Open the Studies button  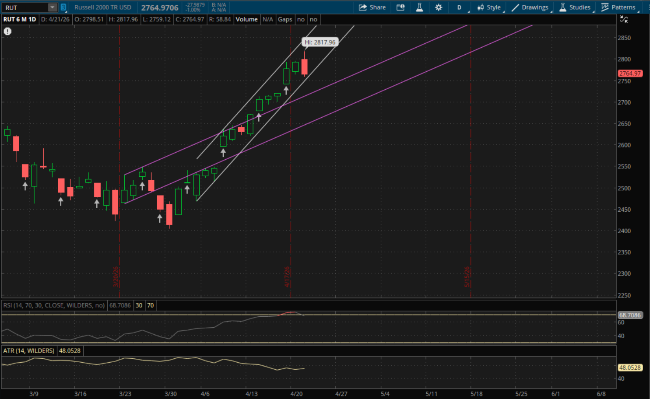tap(575, 7)
